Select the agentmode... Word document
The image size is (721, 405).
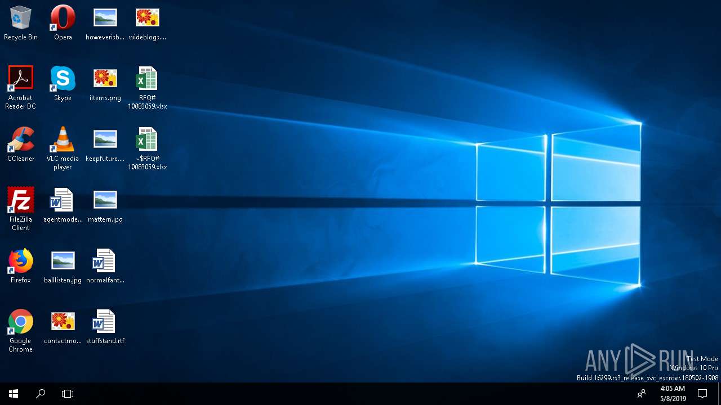[x=63, y=205]
